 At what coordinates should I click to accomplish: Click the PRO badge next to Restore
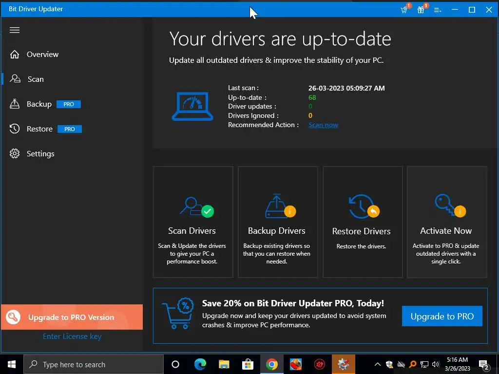pyautogui.click(x=70, y=129)
